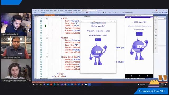The height and width of the screenshot is (95, 169).
Task: Click 'Click me' button in the Android emulator
Action: pyautogui.click(x=139, y=34)
